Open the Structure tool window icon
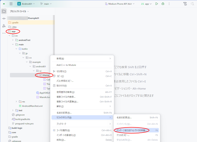The height and width of the screenshot is (142, 197). tap(4, 26)
